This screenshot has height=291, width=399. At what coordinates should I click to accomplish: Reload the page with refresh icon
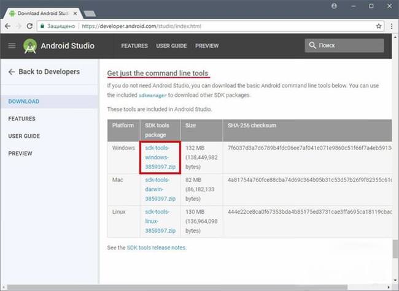(29, 26)
